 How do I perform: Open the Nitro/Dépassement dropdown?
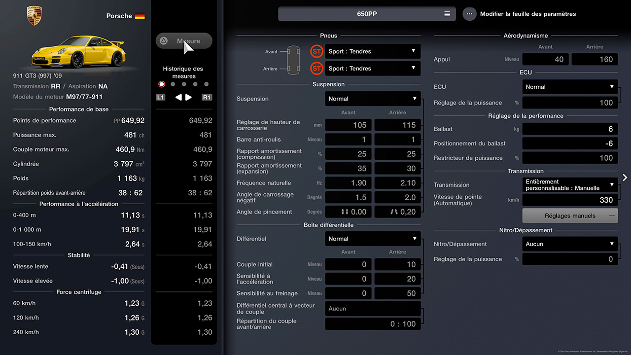coord(570,244)
